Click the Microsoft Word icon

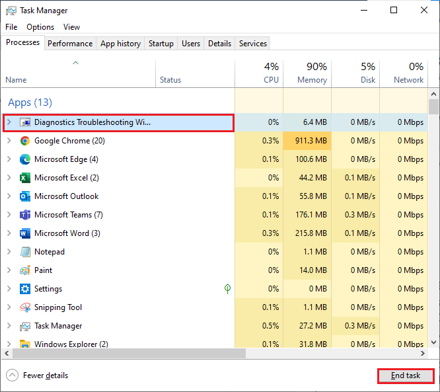[x=25, y=233]
